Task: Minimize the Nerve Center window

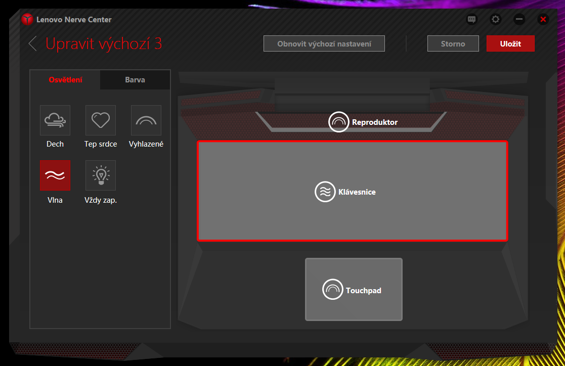Action: [x=519, y=20]
